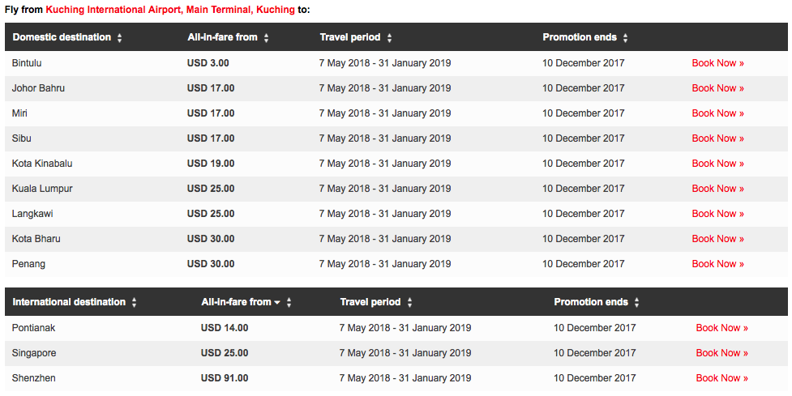
Task: Sort domestic table by Promotion ends arrows
Action: click(625, 38)
